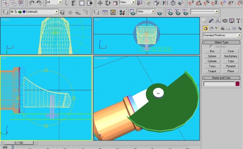Select the Geometry category sphere icon
The height and width of the screenshot is (149, 243).
tap(205, 28)
